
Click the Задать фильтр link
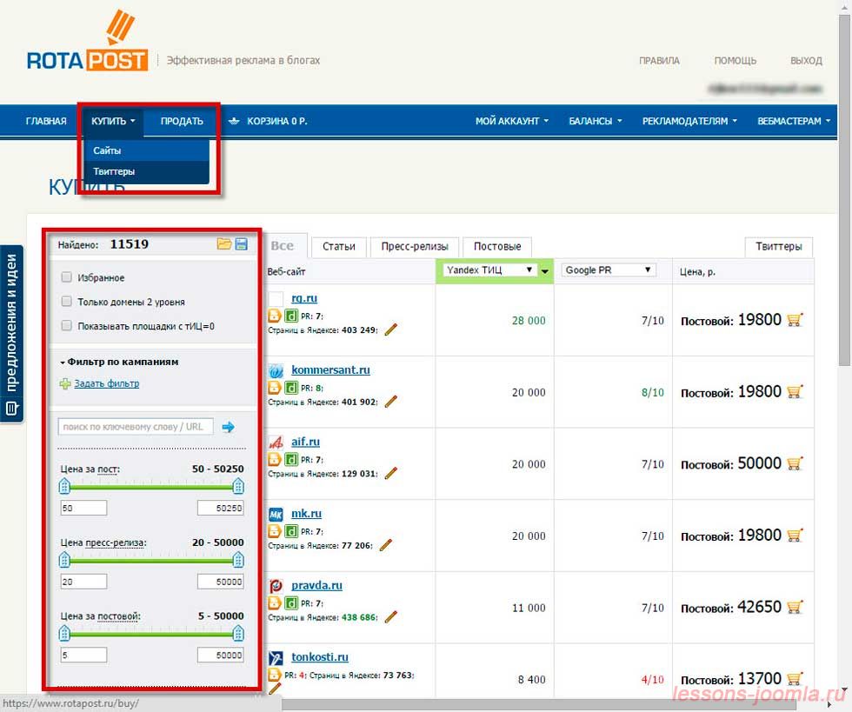click(x=106, y=383)
